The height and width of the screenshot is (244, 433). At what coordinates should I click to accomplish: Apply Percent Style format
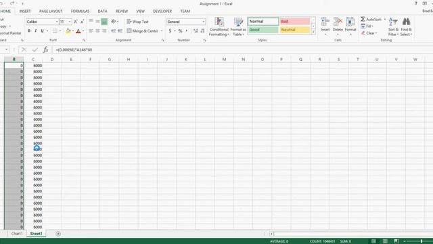click(x=180, y=31)
